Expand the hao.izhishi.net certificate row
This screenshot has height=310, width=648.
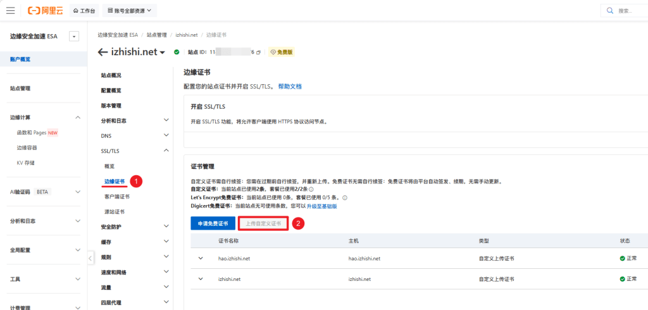(201, 258)
